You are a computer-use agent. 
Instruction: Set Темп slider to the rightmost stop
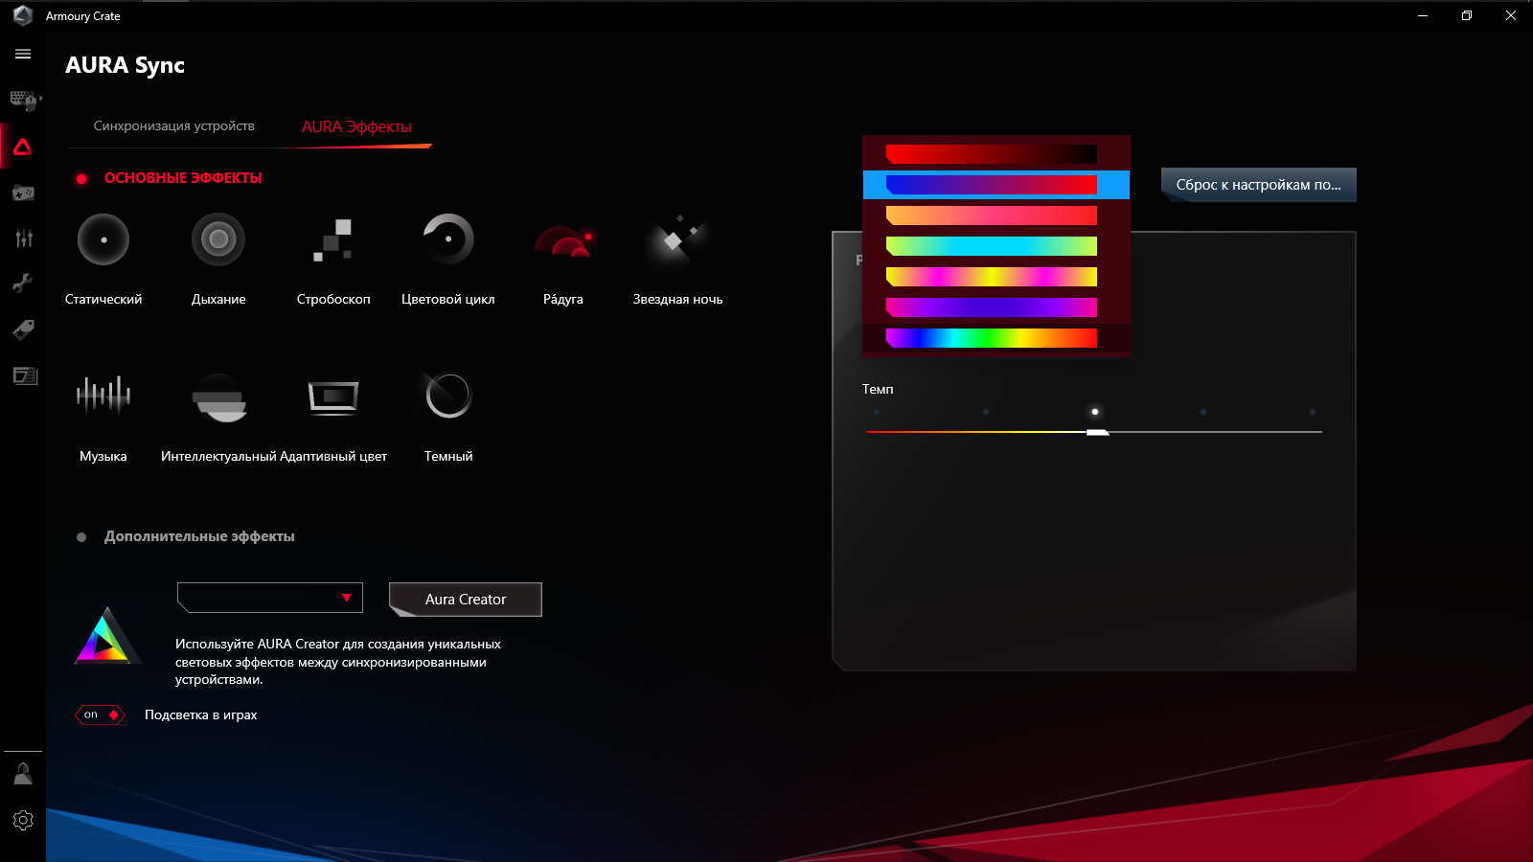pos(1313,412)
